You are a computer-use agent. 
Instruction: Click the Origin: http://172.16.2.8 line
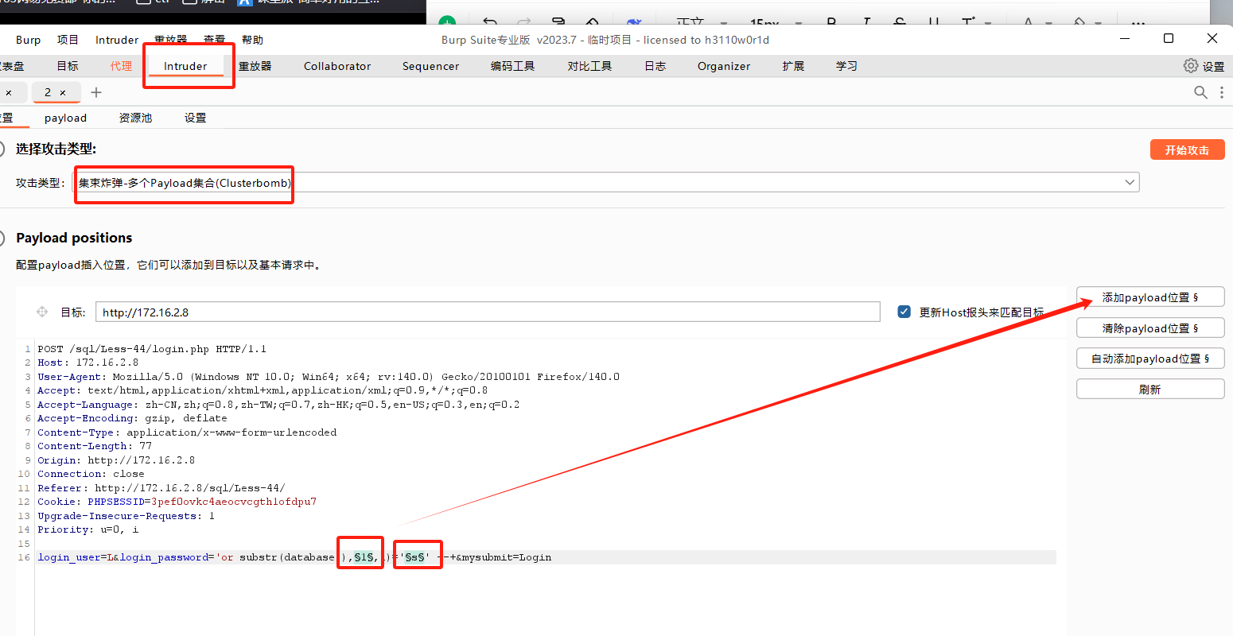[116, 460]
